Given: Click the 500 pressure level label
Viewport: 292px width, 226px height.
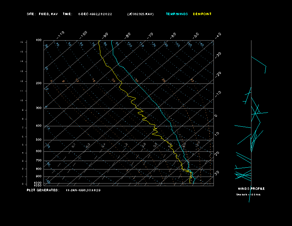Looking at the screenshot, I should coord(39,140).
